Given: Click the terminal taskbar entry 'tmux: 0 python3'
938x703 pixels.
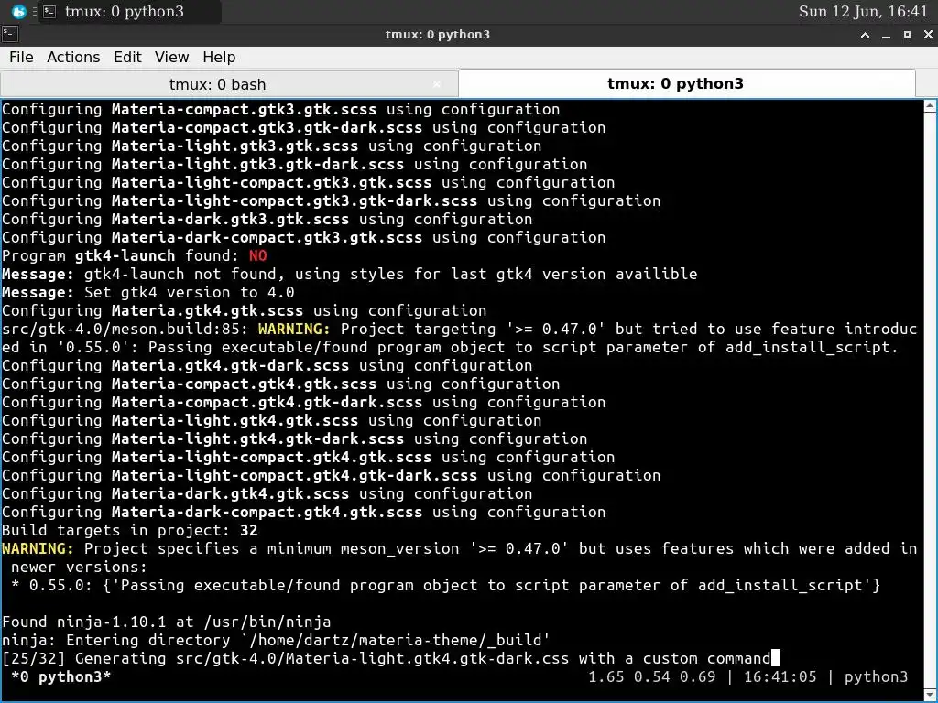Looking at the screenshot, I should click(x=130, y=11).
